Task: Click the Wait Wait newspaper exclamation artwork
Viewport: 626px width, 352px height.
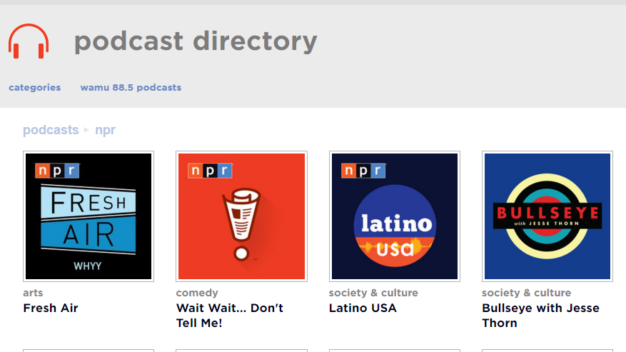Action: 241,216
